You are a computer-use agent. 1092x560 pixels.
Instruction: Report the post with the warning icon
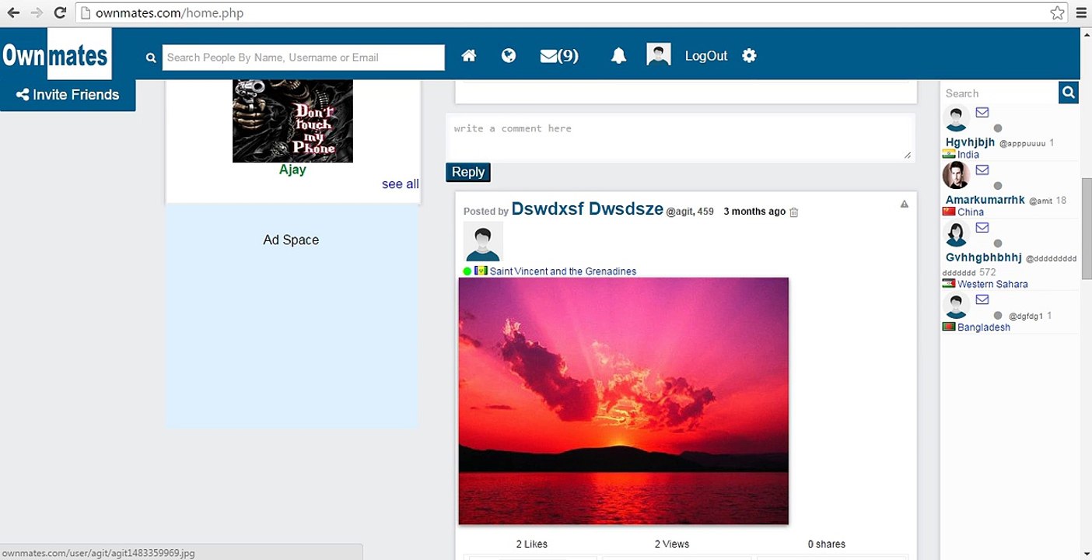pos(905,205)
